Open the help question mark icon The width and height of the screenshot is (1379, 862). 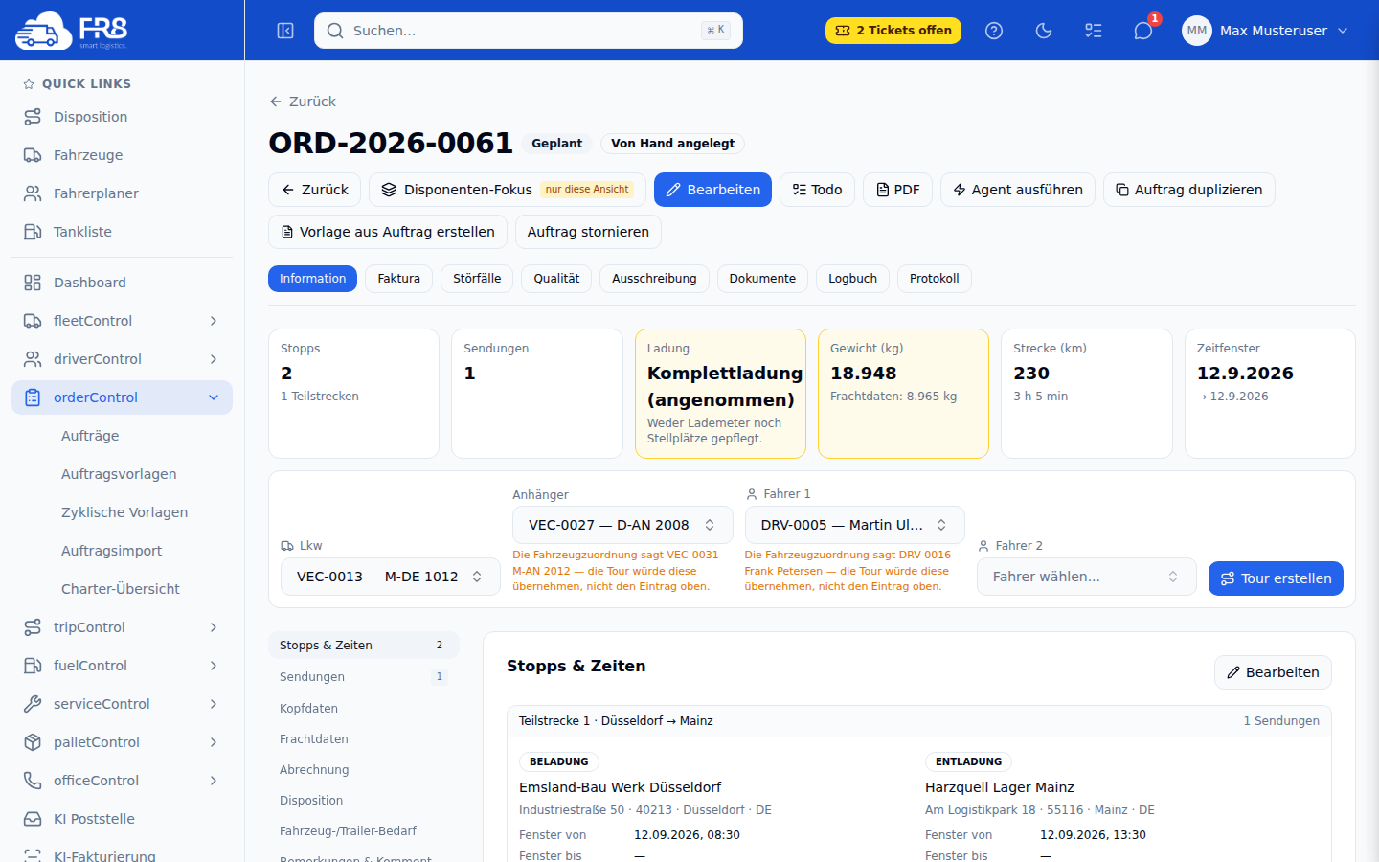[x=994, y=31]
